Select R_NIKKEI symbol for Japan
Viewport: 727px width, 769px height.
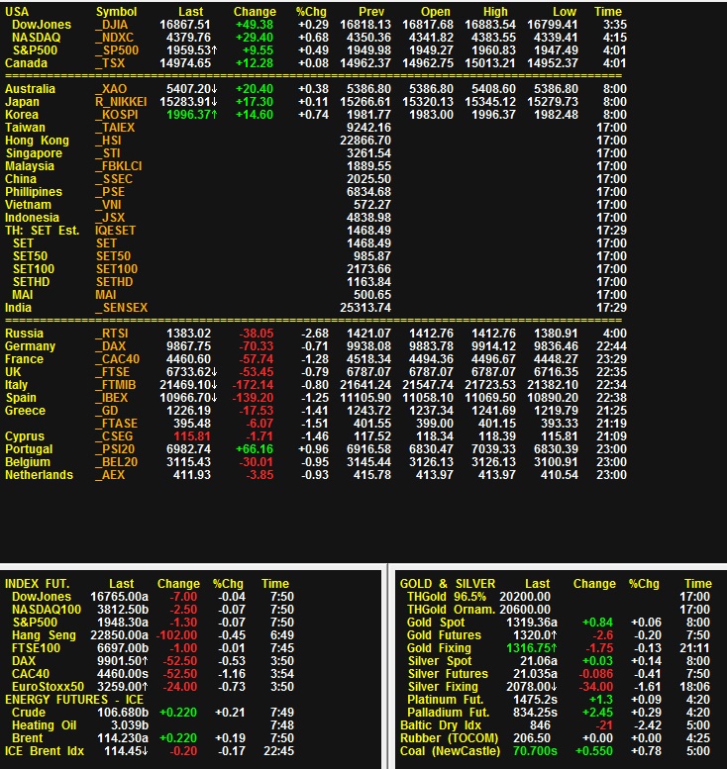tap(121, 102)
